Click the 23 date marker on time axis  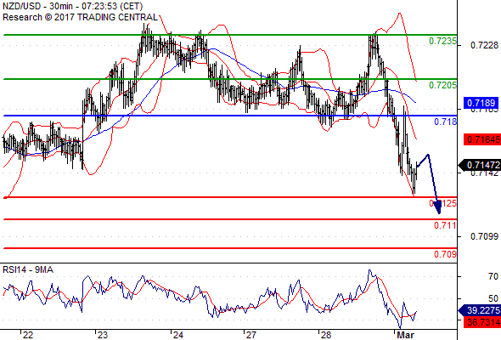pyautogui.click(x=103, y=335)
